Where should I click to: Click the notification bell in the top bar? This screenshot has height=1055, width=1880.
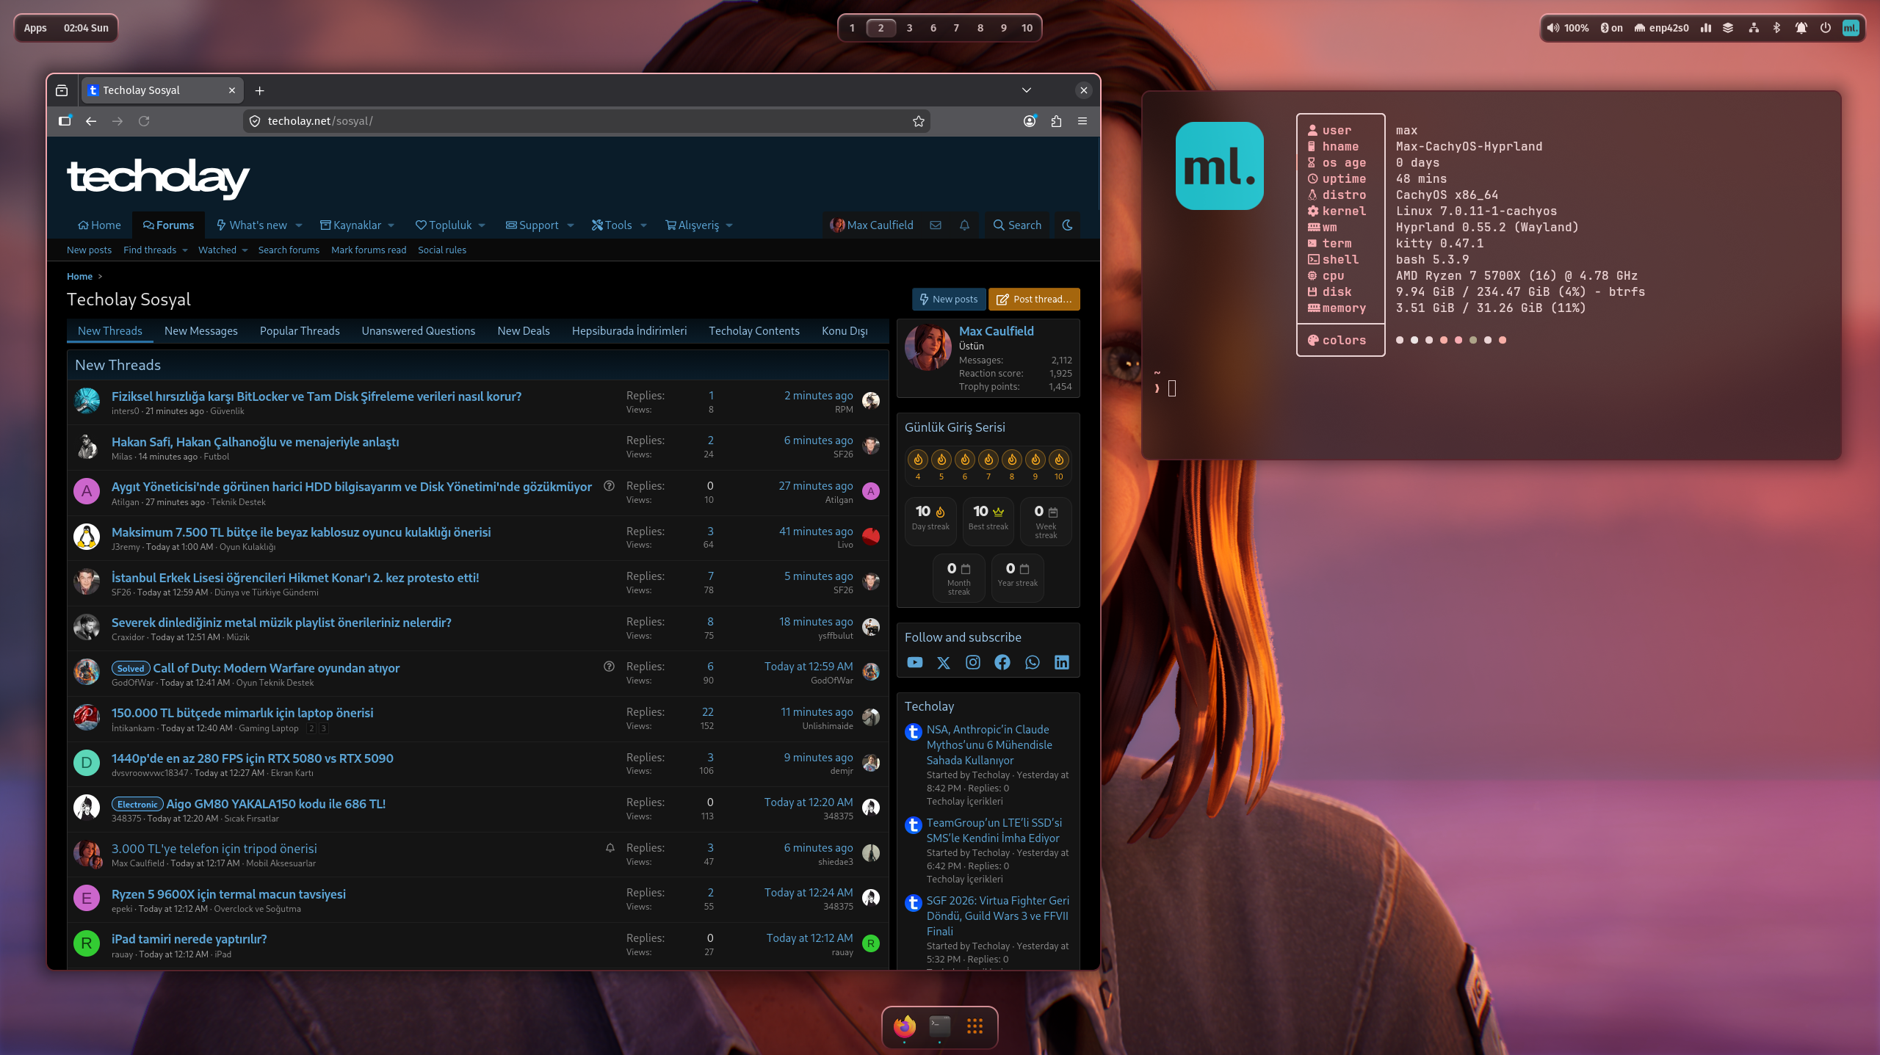pyautogui.click(x=1801, y=28)
